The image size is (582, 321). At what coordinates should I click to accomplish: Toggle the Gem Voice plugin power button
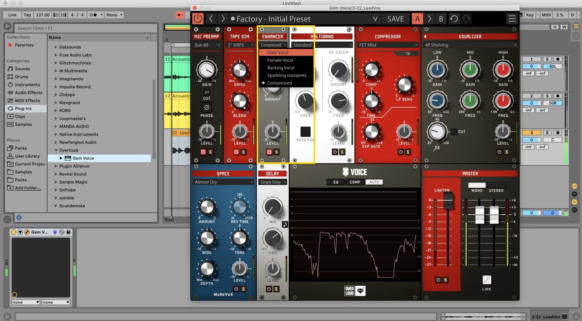198,19
